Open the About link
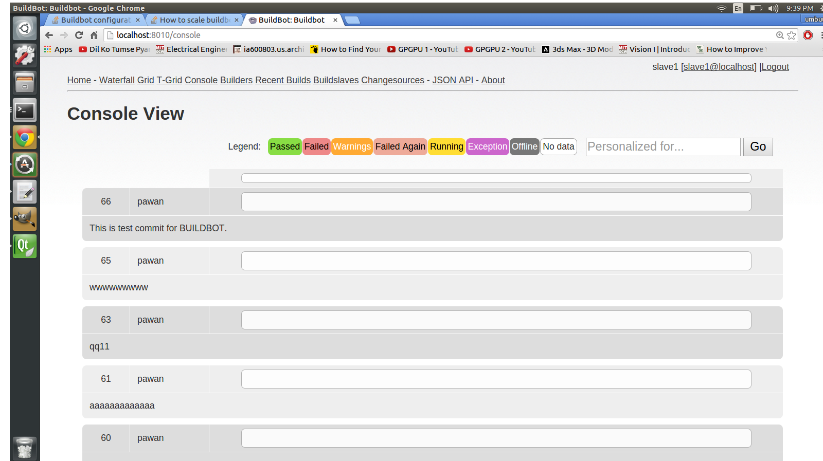This screenshot has height=461, width=823. pos(493,80)
